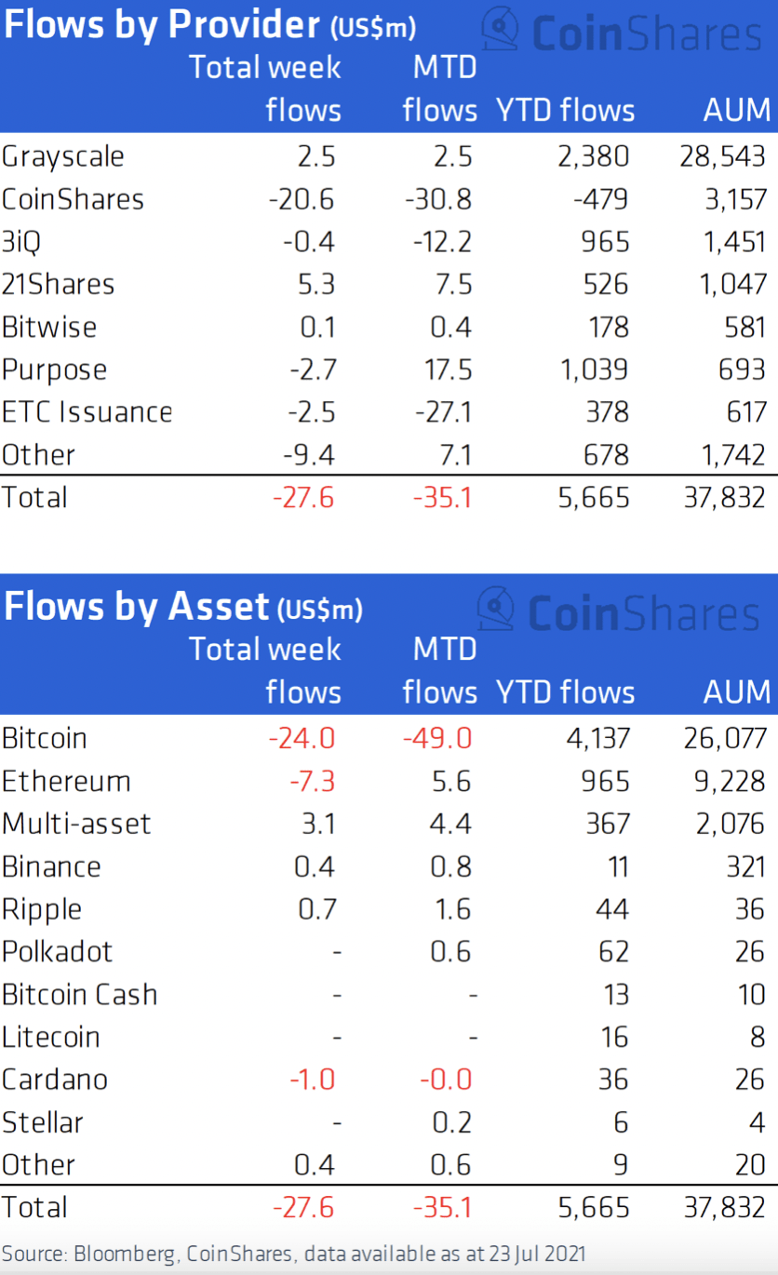Click CoinShares logo icon in Flows by Asset header

[496, 611]
